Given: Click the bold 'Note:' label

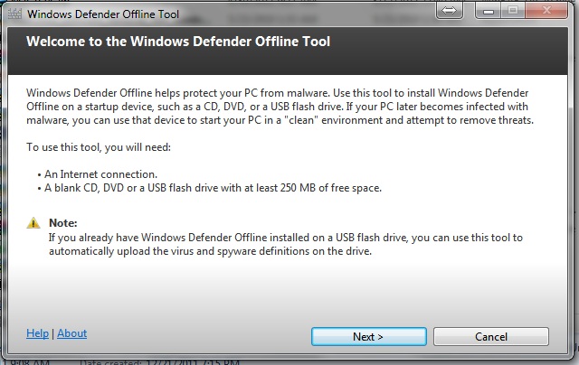Looking at the screenshot, I should (x=63, y=223).
